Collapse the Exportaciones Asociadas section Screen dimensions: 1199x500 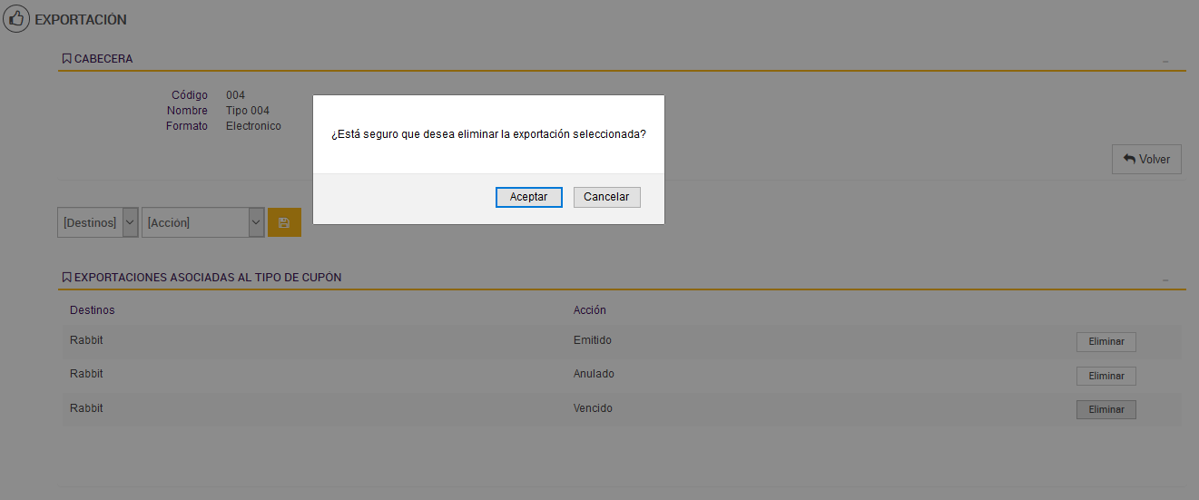pos(1165,279)
